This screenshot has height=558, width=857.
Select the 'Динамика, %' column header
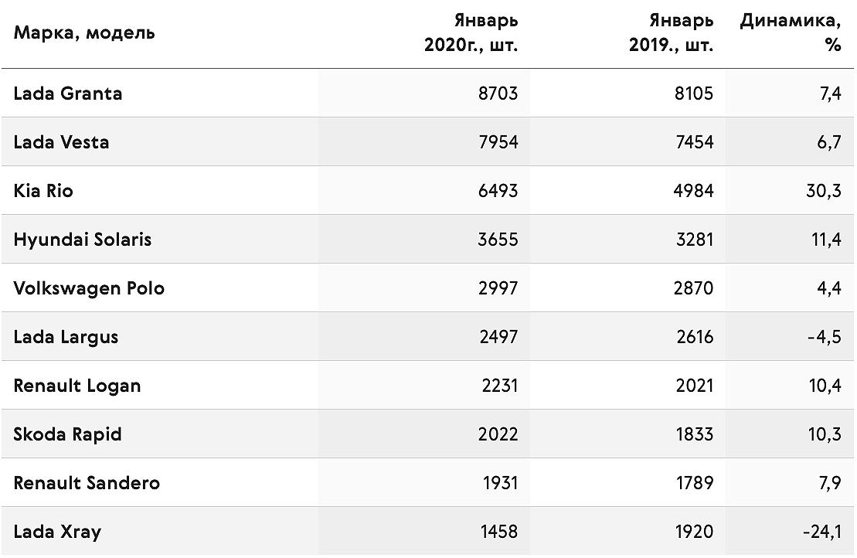point(791,32)
